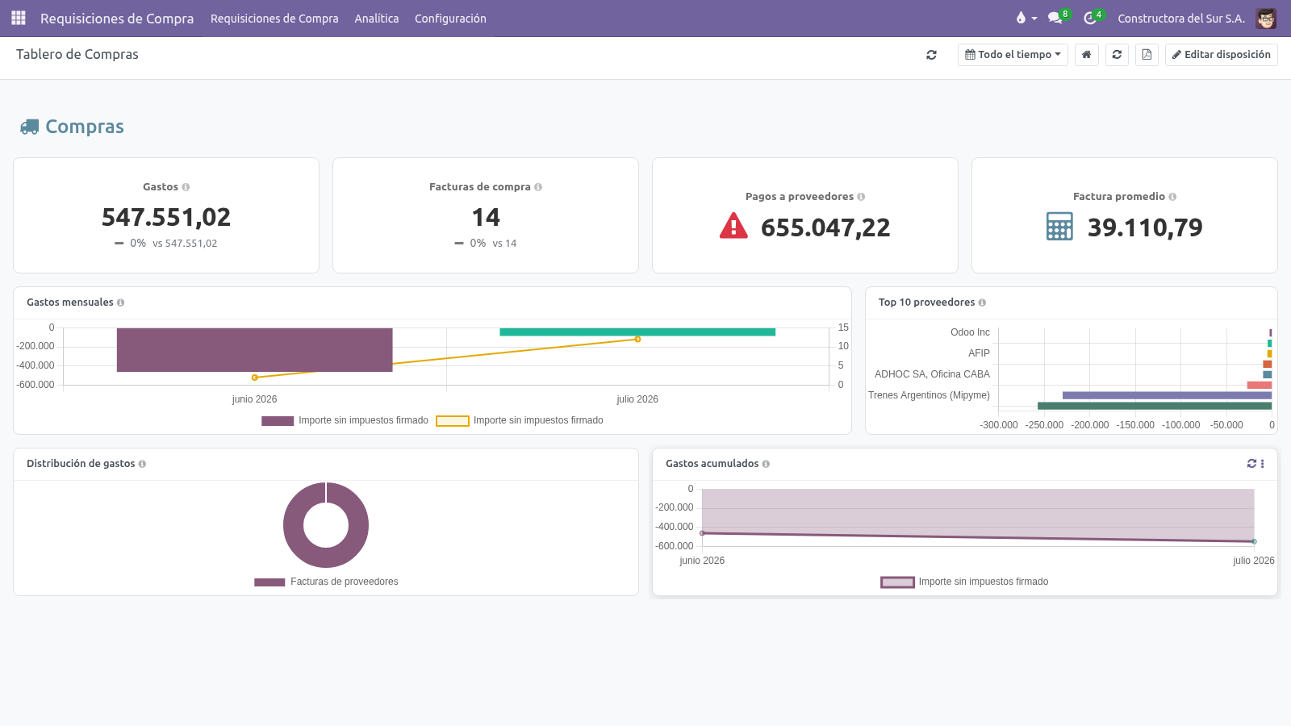Screen dimensions: 1291x726
Task: Click the ADHOC SA, Oficina CABA label
Action: (932, 374)
